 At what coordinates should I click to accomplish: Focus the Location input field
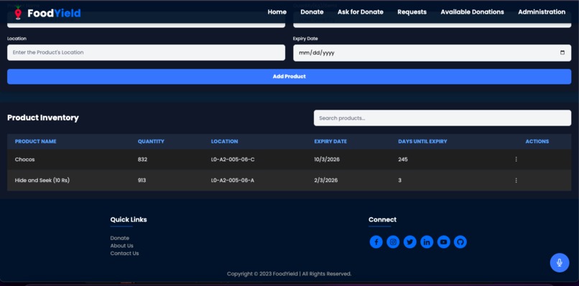[x=147, y=53]
